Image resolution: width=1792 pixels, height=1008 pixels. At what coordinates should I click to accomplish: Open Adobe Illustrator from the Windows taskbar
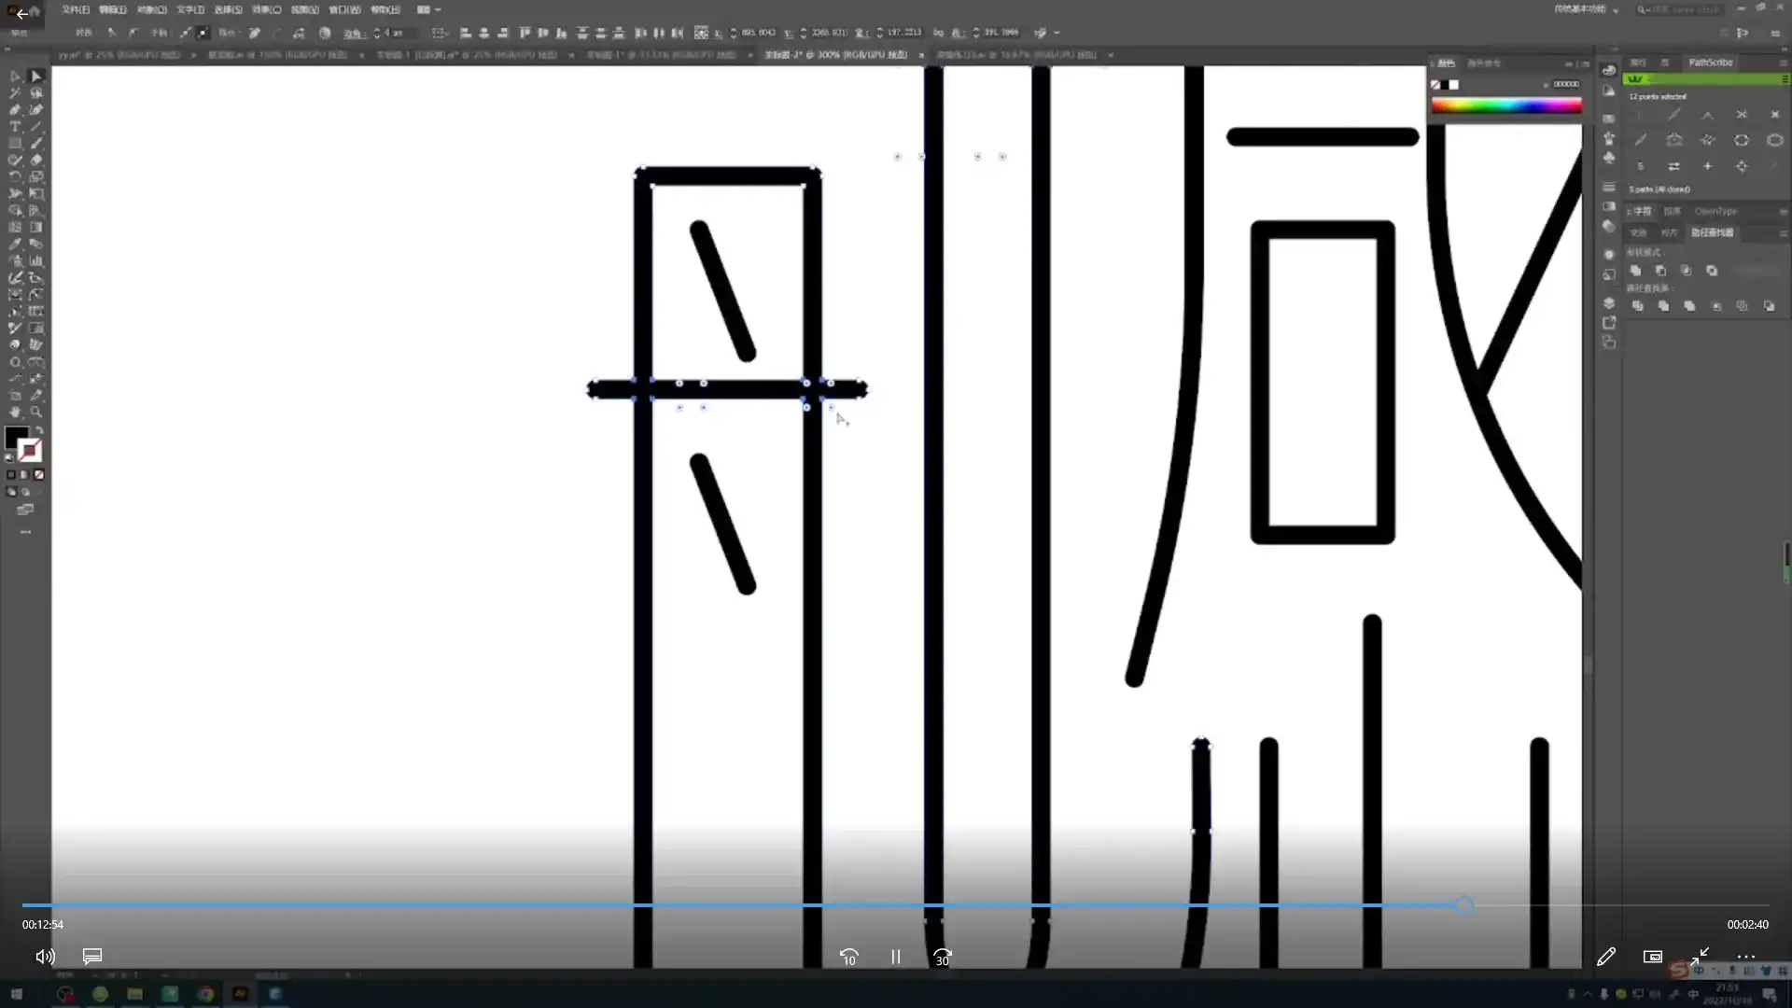pos(240,994)
